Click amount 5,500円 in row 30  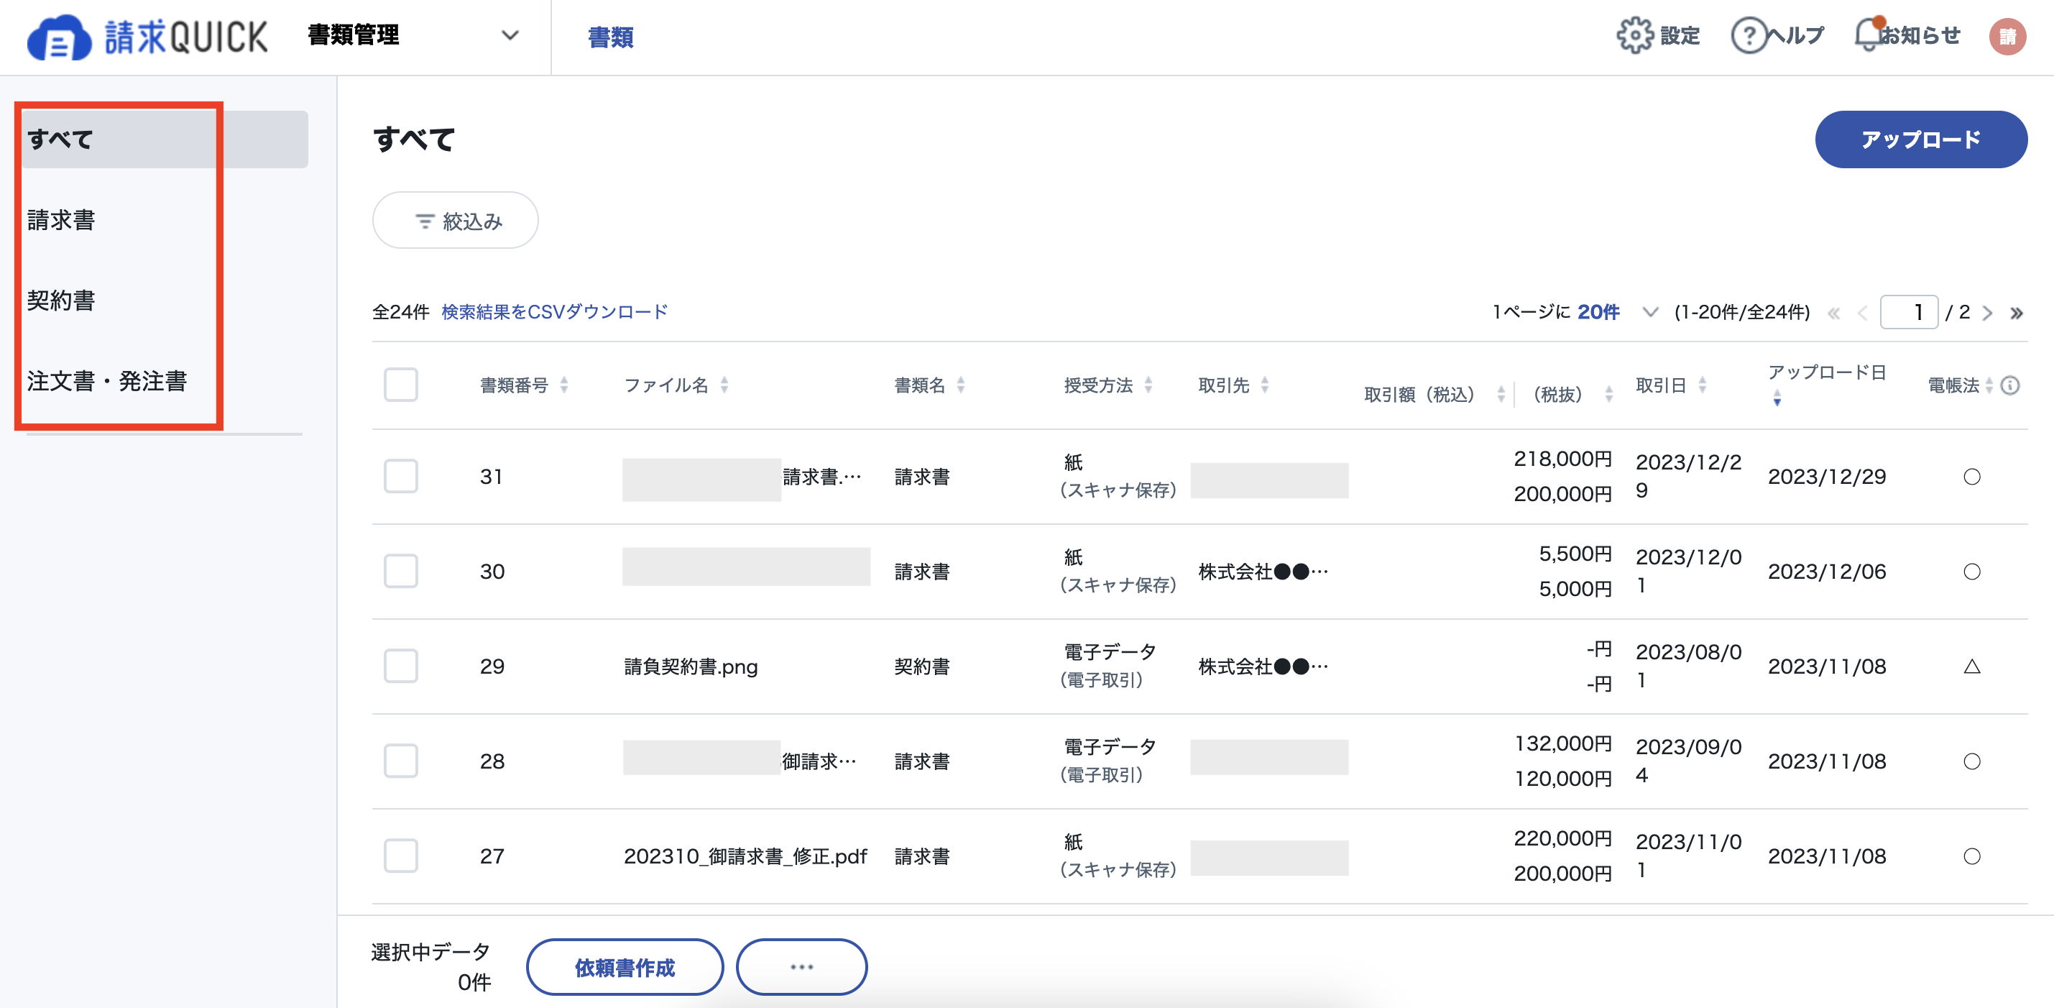(x=1575, y=554)
